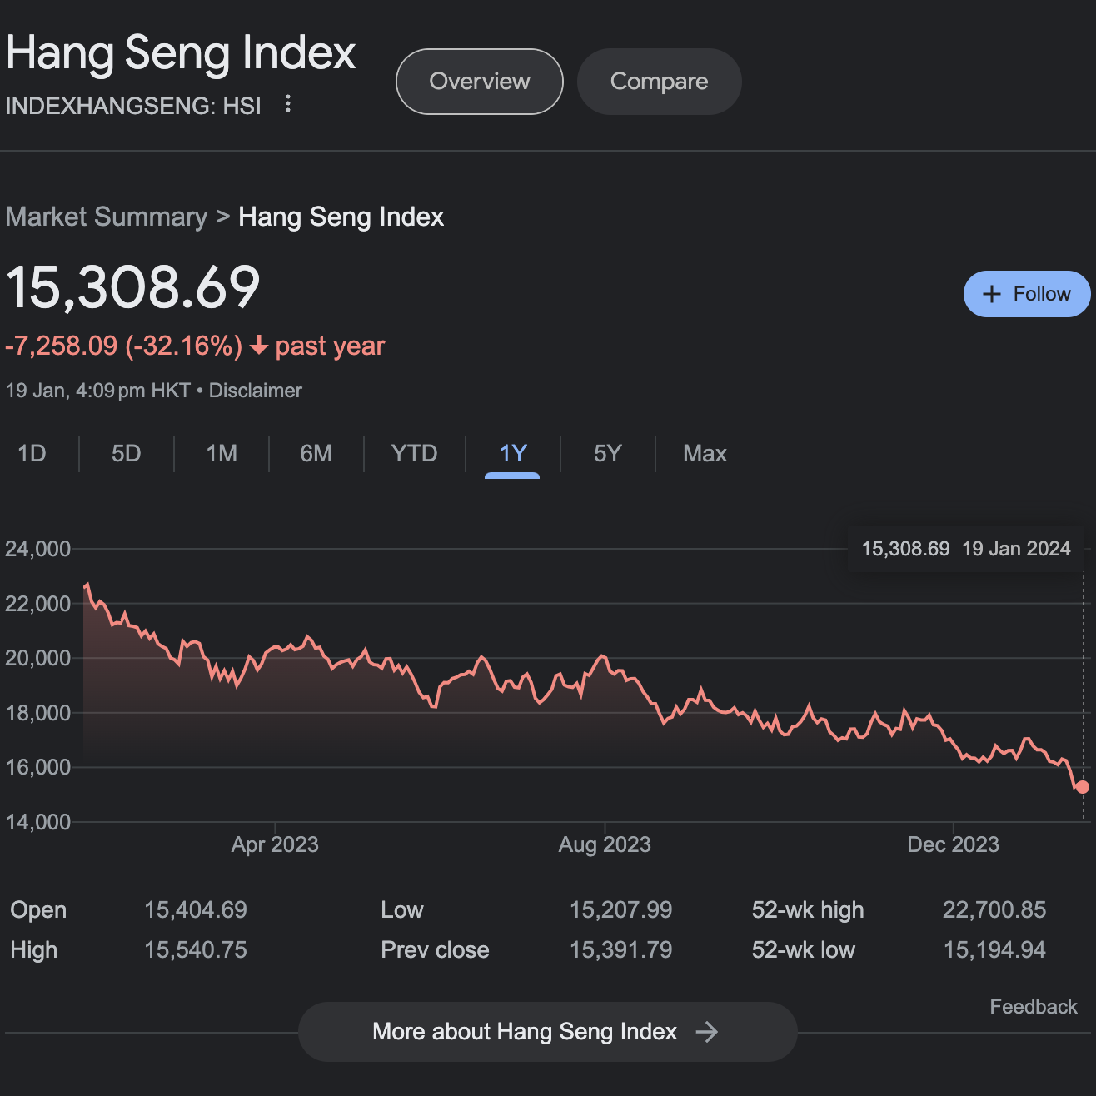Screen dimensions: 1096x1096
Task: Open the Disclaimer link
Action: pos(255,391)
